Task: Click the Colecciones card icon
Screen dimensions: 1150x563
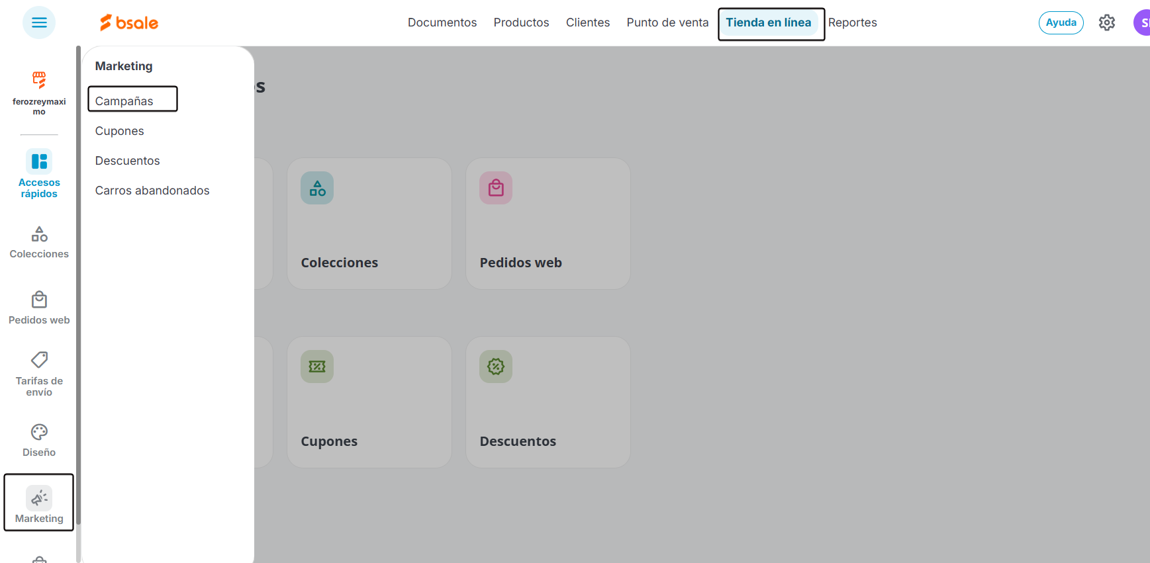Action: (x=317, y=188)
